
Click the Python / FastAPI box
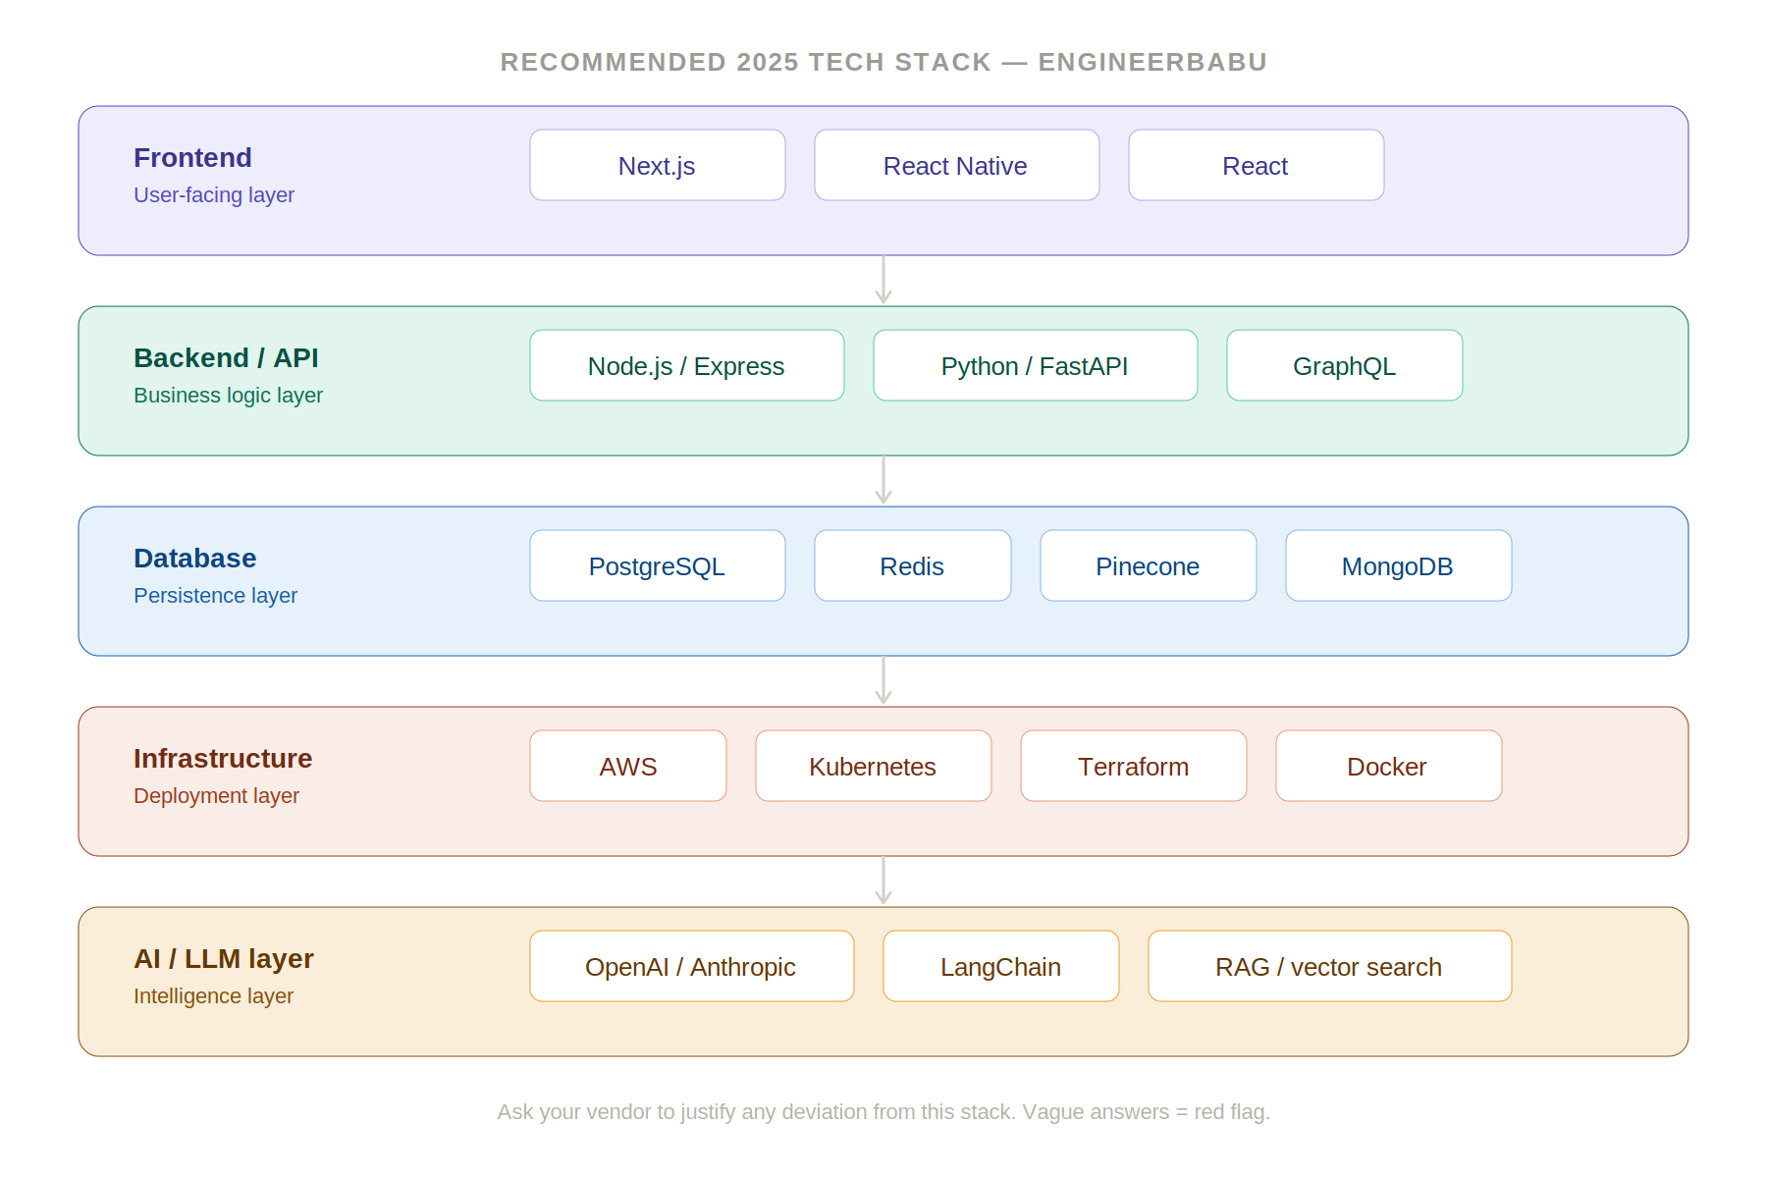[x=1036, y=365]
